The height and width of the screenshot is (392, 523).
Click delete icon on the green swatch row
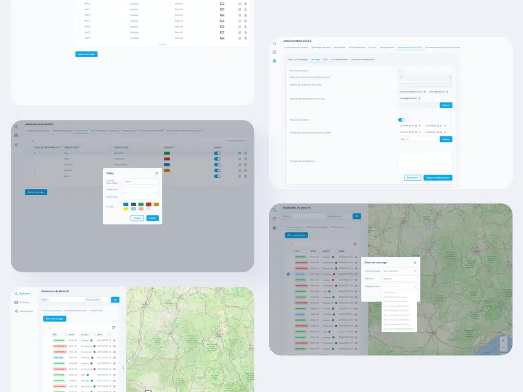click(246, 153)
